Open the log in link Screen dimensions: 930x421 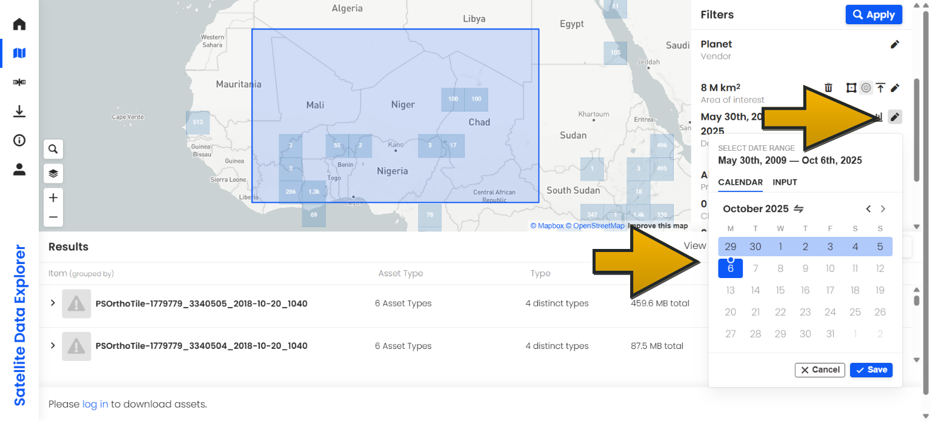95,404
